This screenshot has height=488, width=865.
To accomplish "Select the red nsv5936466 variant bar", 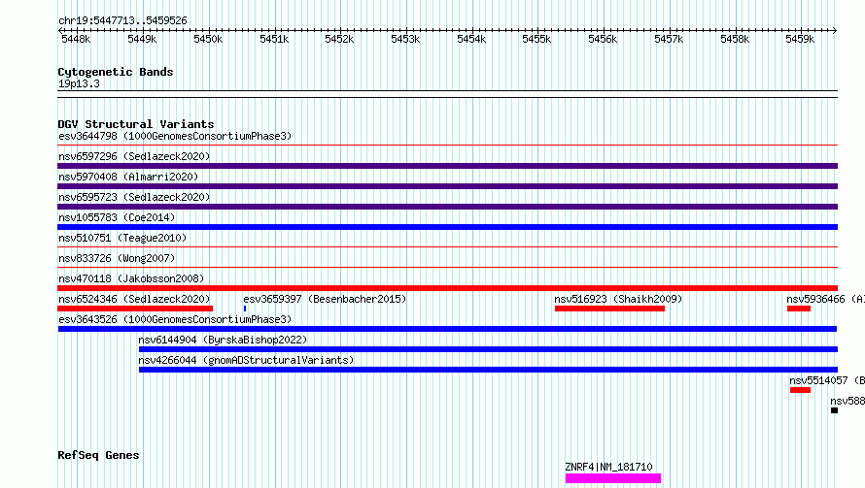I will (x=799, y=309).
